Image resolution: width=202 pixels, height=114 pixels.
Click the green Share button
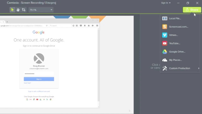pos(192,10)
